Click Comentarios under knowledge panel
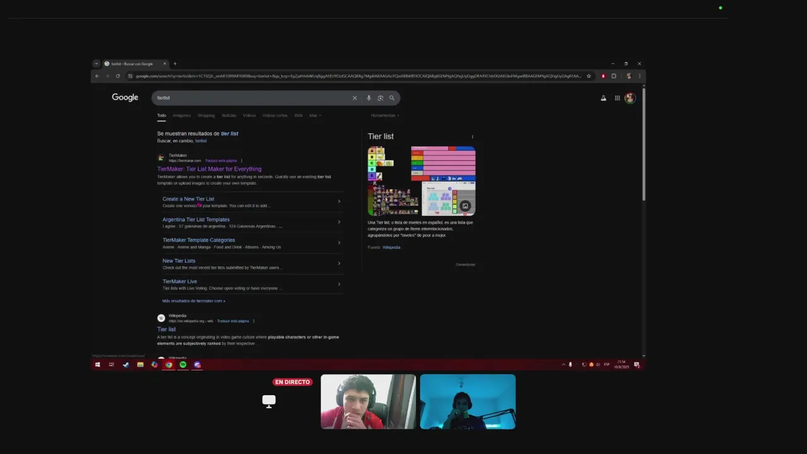Viewport: 807px width, 454px height. point(465,264)
